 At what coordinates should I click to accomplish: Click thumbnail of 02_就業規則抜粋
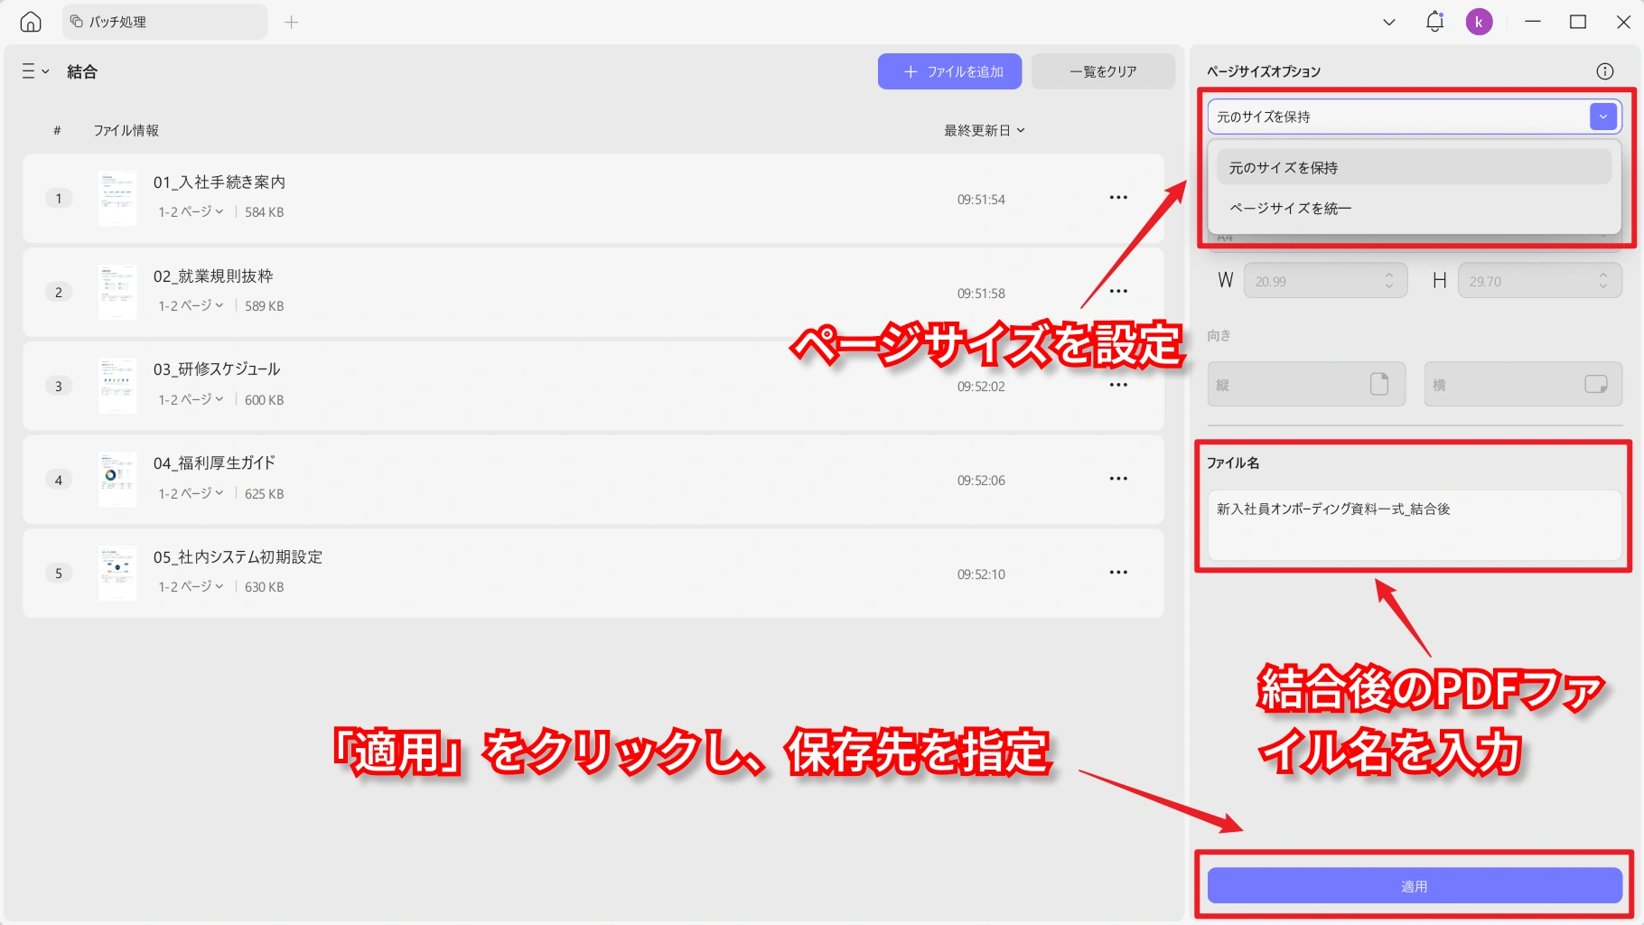(x=117, y=292)
